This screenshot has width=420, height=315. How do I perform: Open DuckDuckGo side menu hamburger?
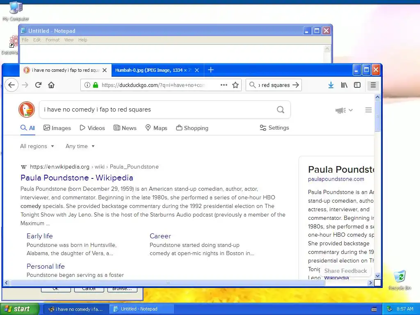click(x=368, y=110)
